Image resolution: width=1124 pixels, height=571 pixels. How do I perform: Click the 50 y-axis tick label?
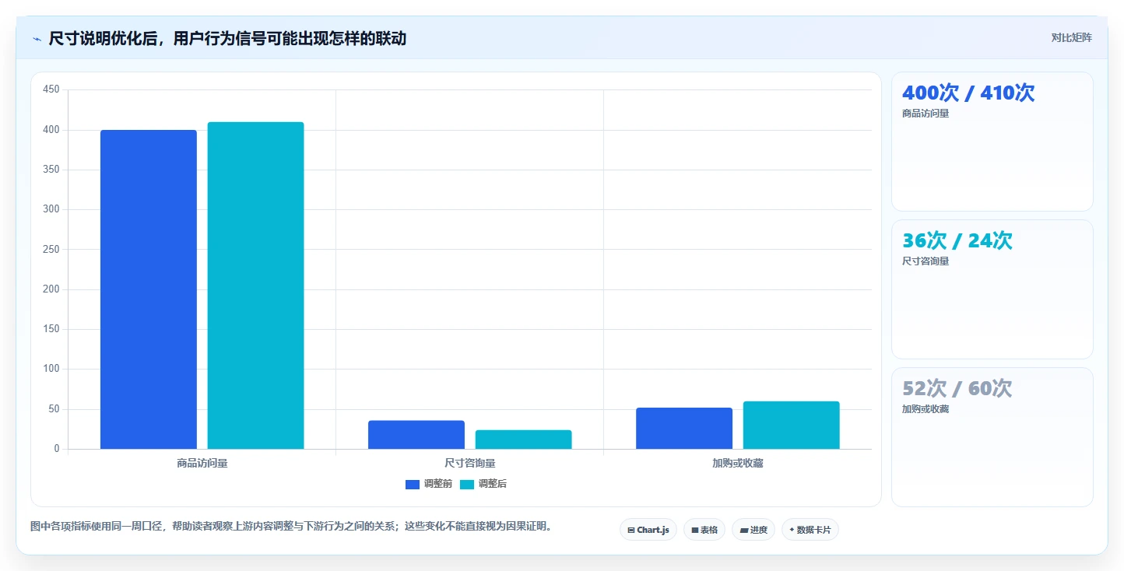pyautogui.click(x=54, y=409)
